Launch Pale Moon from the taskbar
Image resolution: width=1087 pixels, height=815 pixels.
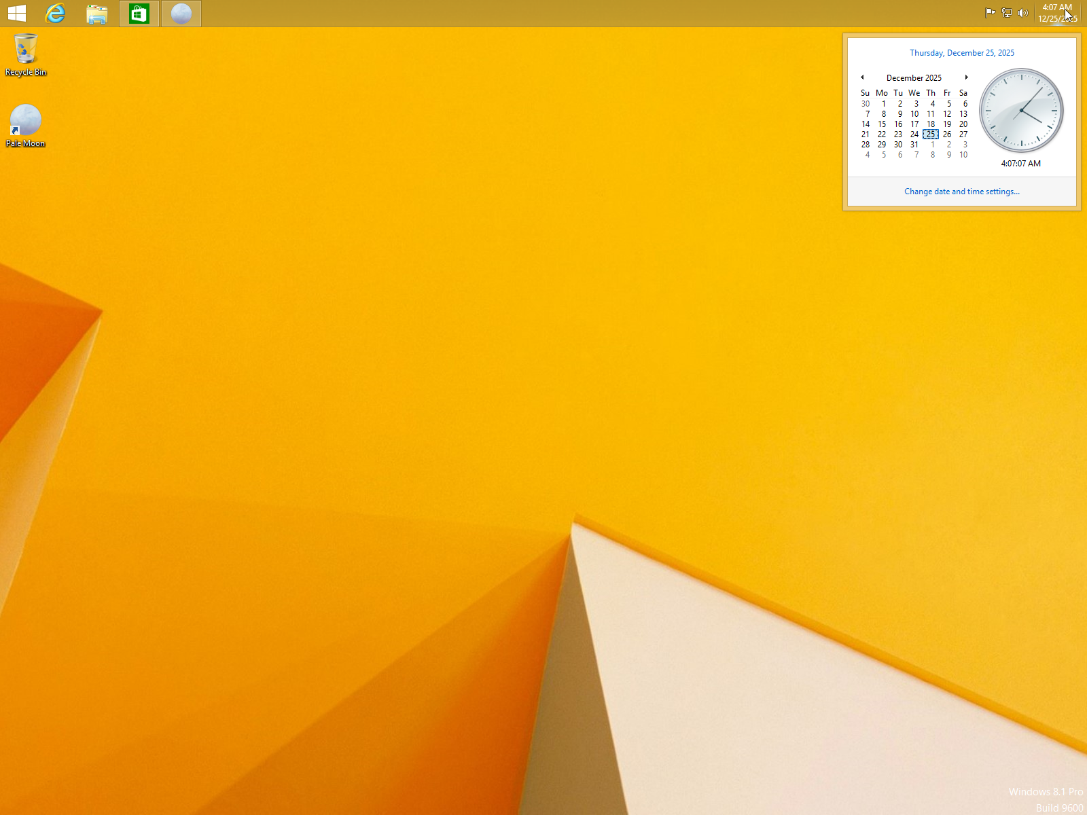click(x=181, y=13)
